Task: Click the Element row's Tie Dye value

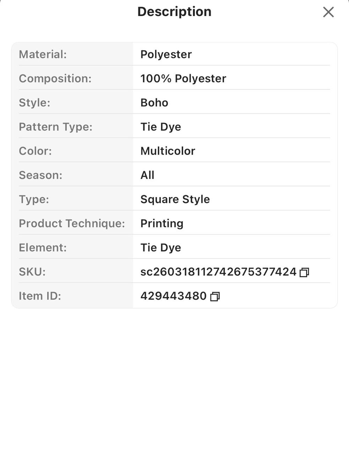Action: point(161,248)
